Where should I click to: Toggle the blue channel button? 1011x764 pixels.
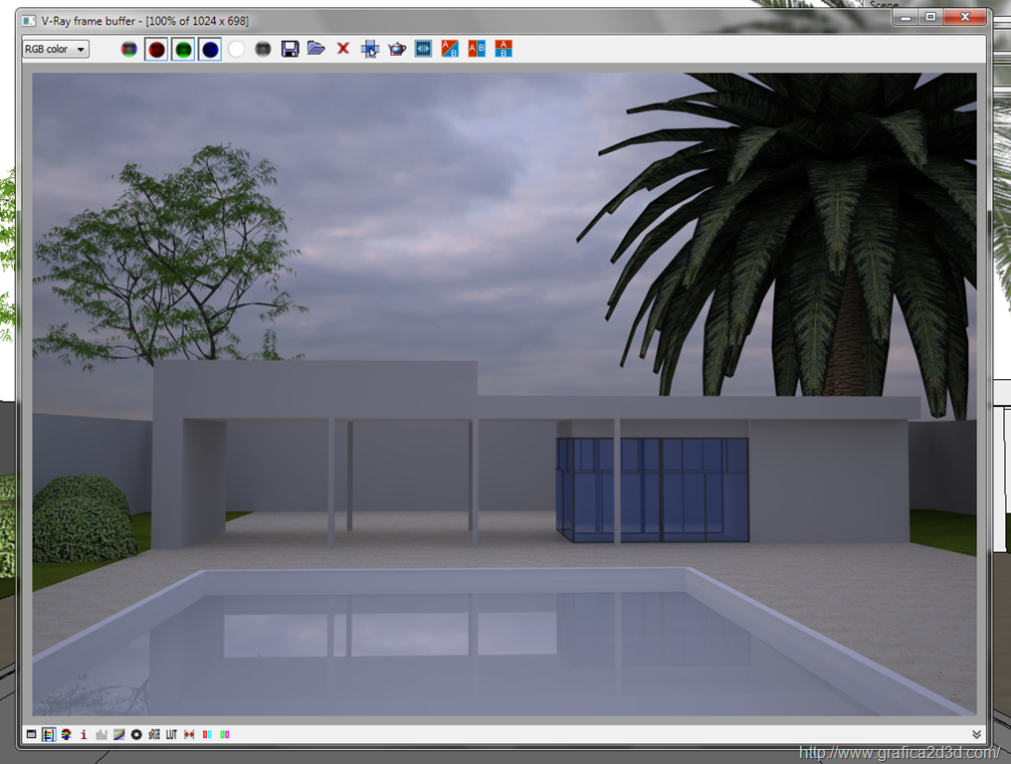pyautogui.click(x=210, y=49)
